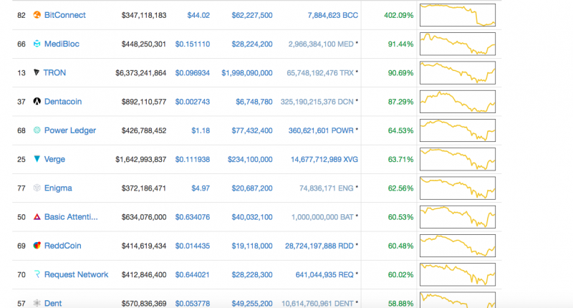
Task: Click the BitConnect coin logo icon
Action: point(37,14)
